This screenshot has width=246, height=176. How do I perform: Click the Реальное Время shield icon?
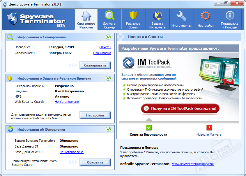point(133,16)
